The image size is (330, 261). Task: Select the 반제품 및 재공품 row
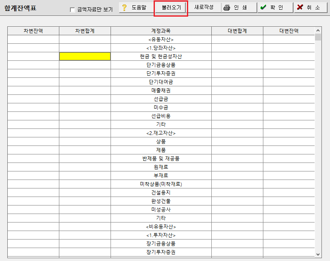[161, 158]
